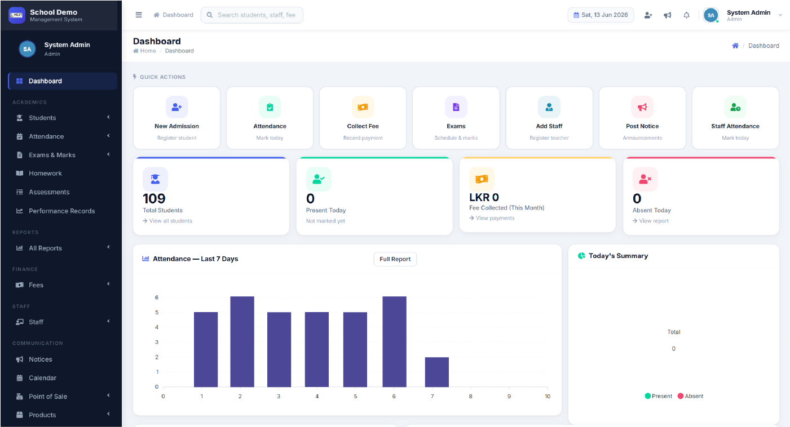This screenshot has height=427, width=790.
Task: Click the Exams quick action document icon
Action: tap(456, 107)
